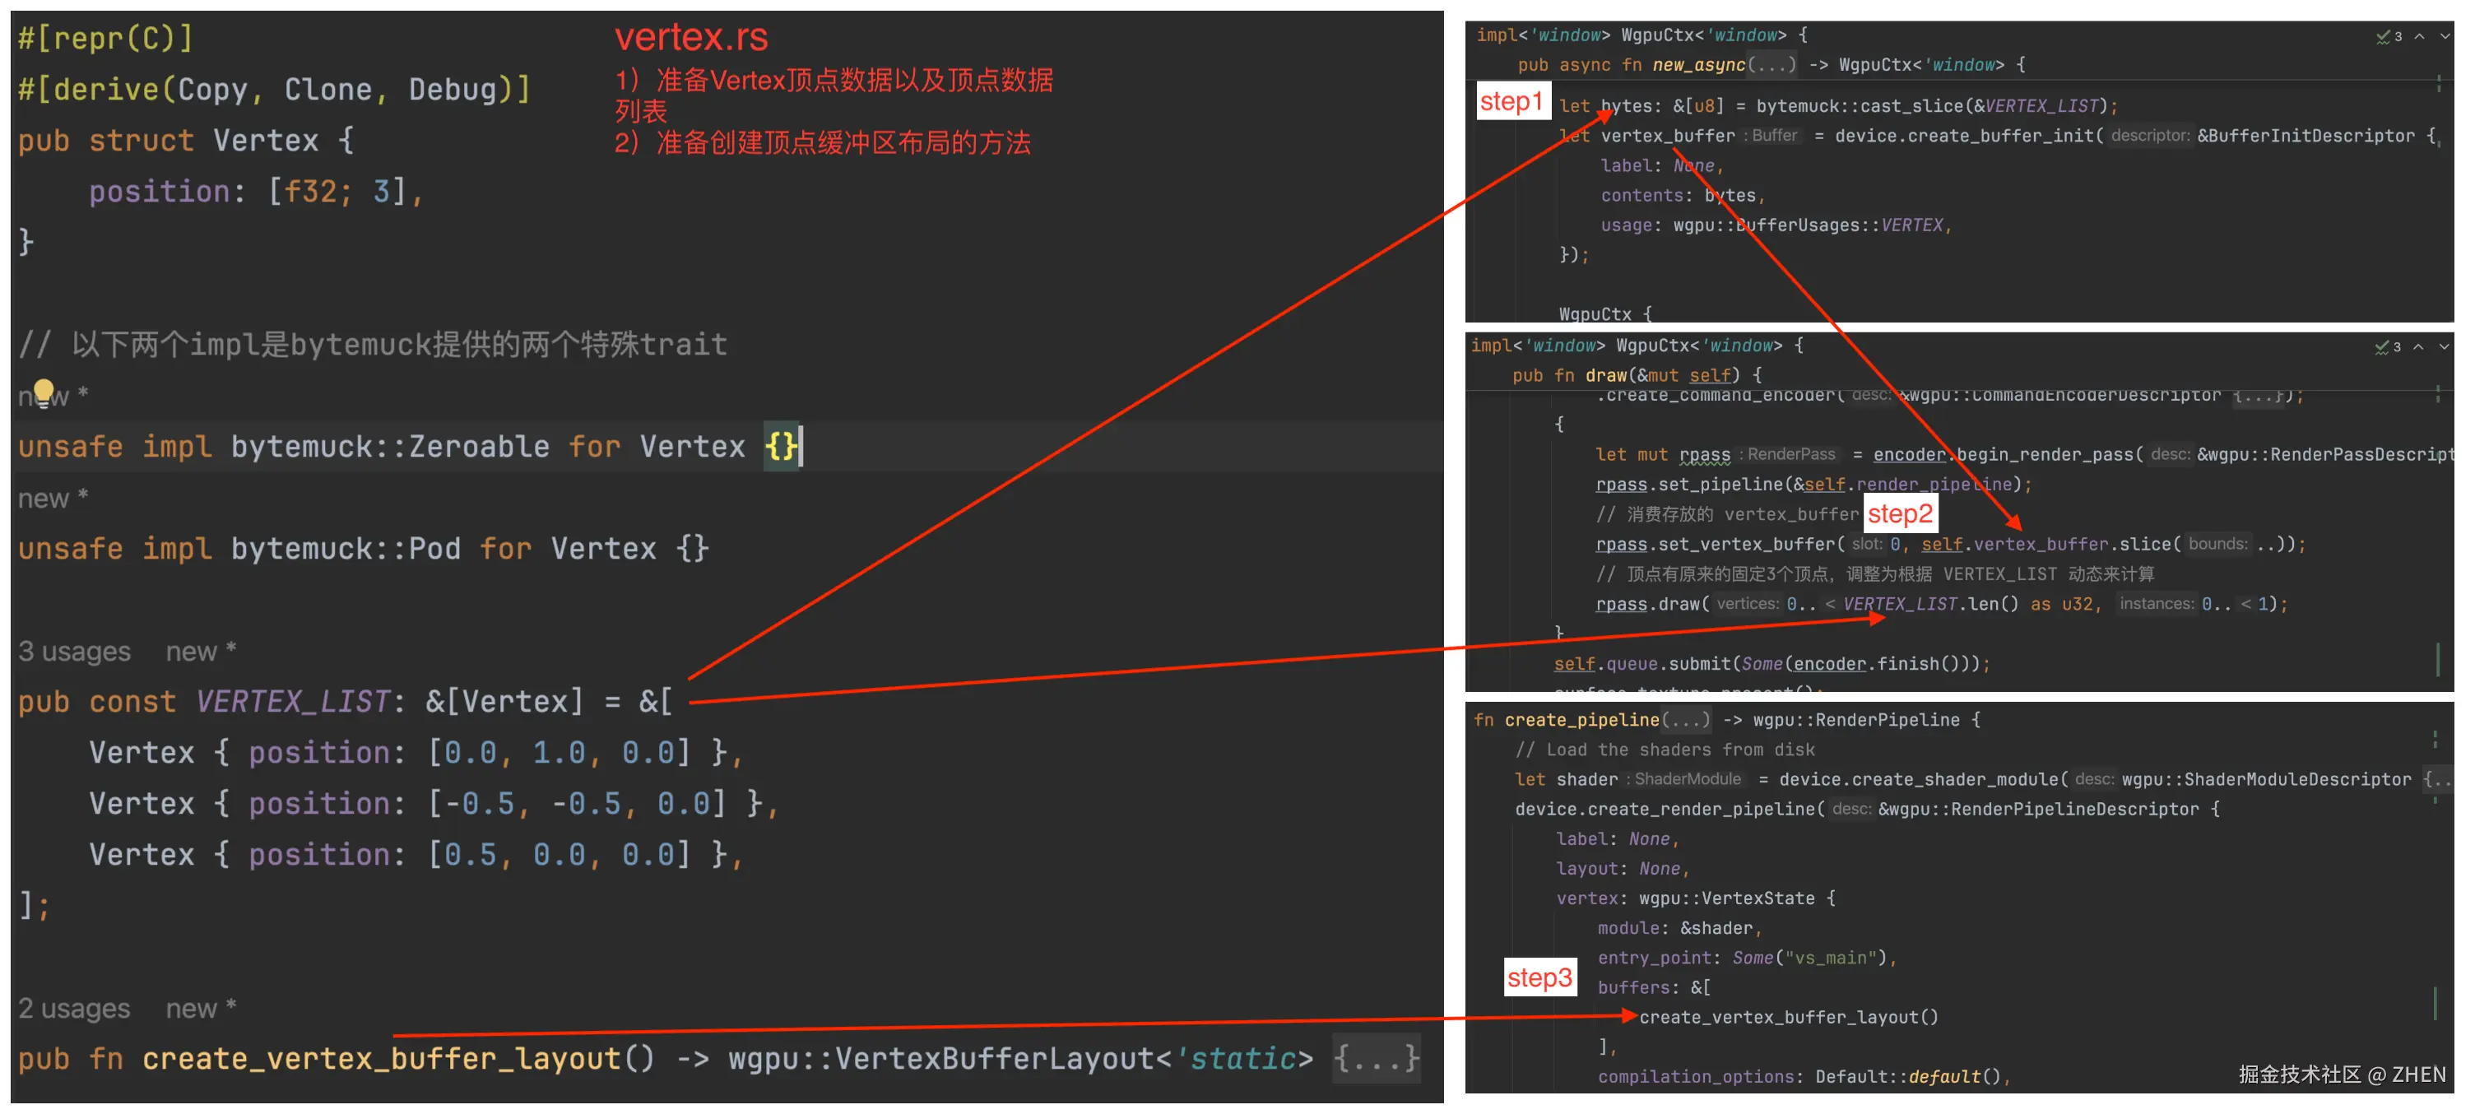Click green error-stripe mark in create_pipeline panel
Screen dimensions: 2475x1114
point(2434,1004)
